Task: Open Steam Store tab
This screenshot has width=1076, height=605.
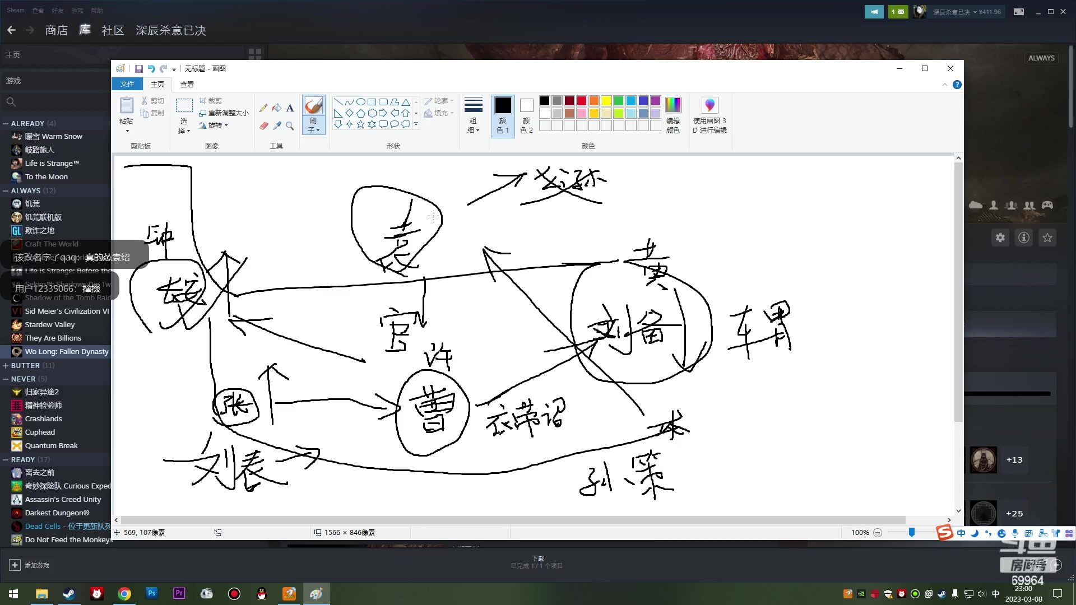Action: point(56,30)
